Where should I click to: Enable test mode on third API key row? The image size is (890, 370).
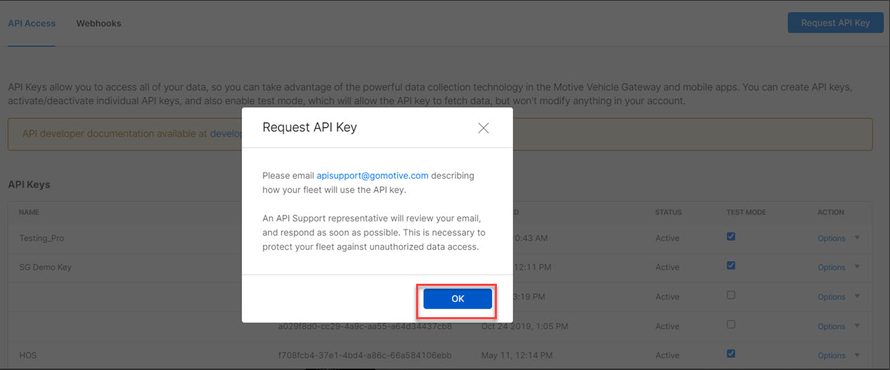pos(730,295)
